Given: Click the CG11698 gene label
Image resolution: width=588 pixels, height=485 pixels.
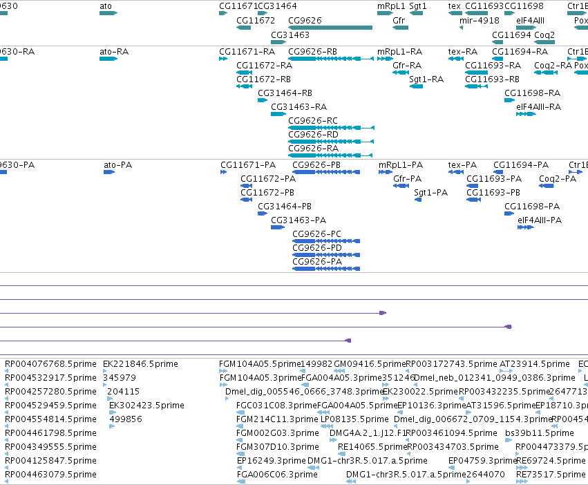Looking at the screenshot, I should tap(524, 6).
